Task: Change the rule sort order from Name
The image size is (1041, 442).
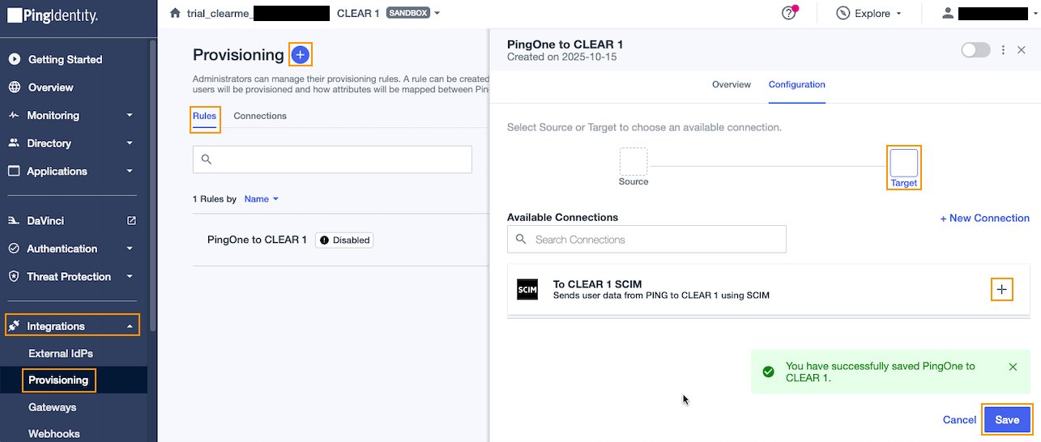Action: [x=261, y=199]
